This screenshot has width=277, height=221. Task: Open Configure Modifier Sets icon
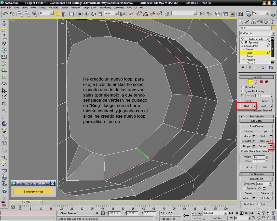[x=271, y=67]
